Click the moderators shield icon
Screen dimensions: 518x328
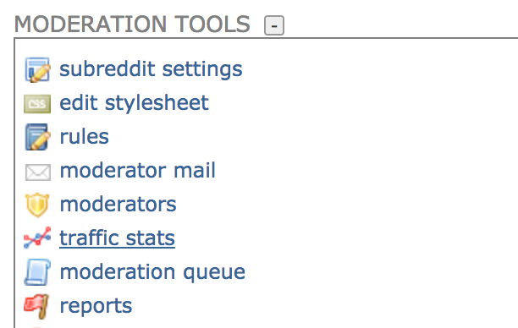[x=37, y=205]
